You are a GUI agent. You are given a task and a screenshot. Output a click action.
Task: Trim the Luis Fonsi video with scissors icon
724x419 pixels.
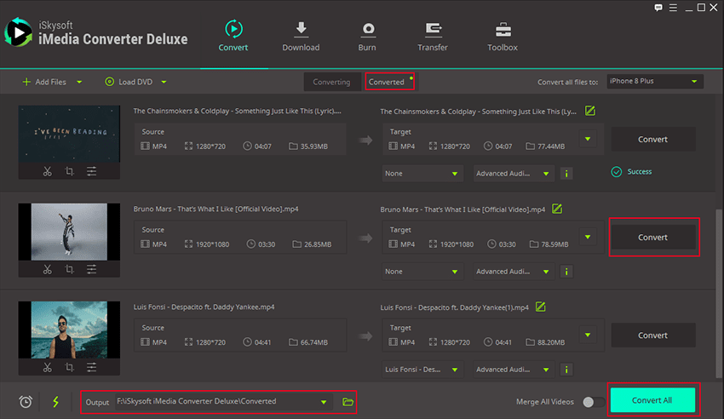[48, 367]
